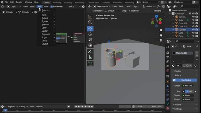Unlink the material with X icon
This screenshot has width=201, height=113.
[x=191, y=66]
